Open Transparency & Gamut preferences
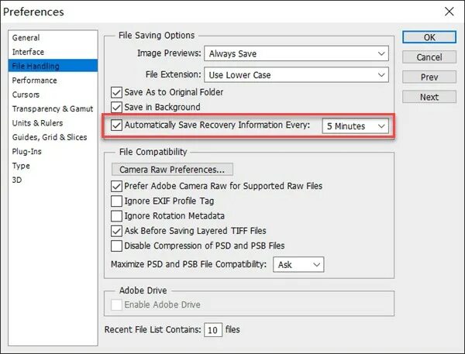 click(53, 108)
